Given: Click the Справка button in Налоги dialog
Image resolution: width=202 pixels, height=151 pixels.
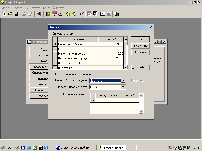Looking at the screenshot, I should tap(140, 52).
